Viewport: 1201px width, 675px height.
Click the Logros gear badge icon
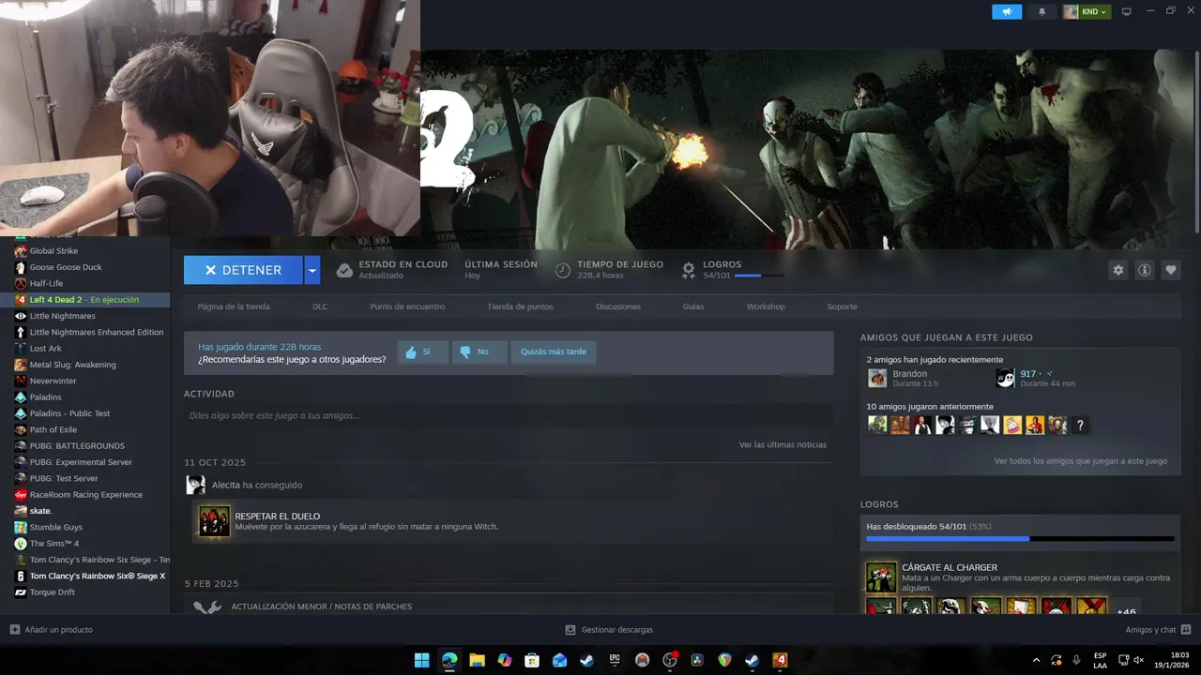tap(689, 270)
